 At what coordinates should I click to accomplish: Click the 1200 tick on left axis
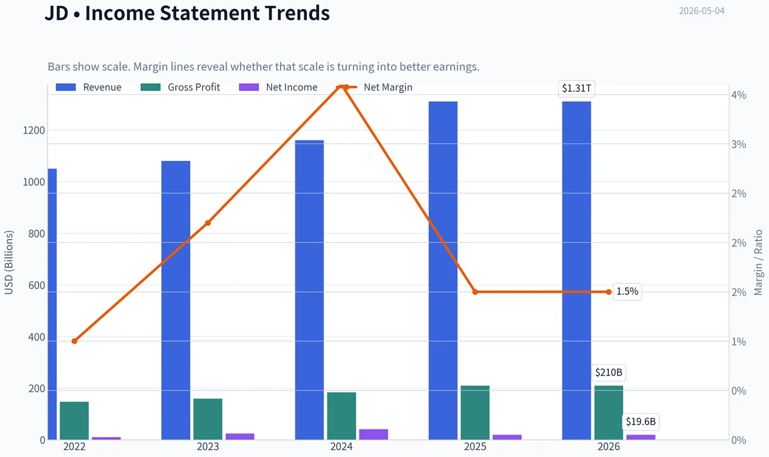[33, 131]
